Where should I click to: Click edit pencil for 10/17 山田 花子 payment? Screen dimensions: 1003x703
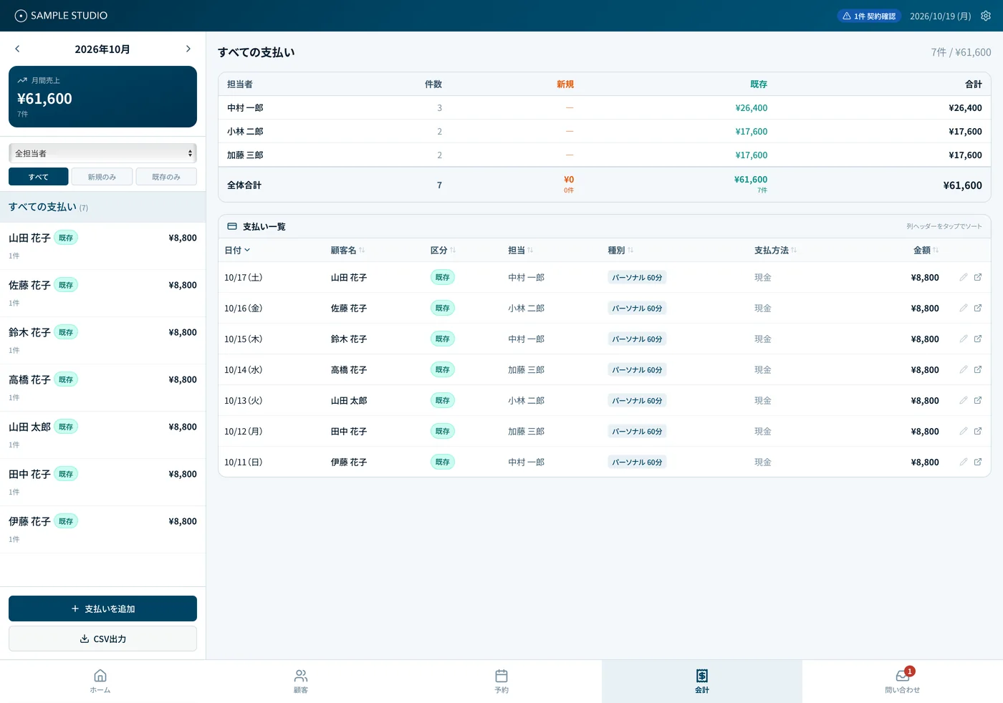pos(964,277)
